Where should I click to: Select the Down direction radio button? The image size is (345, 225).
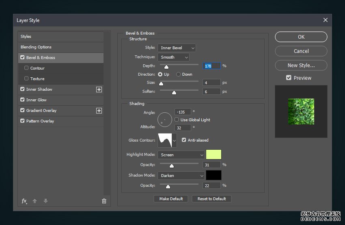pyautogui.click(x=178, y=74)
